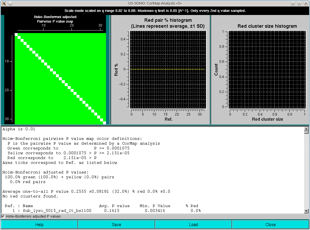Click the q range scale mode banner

[x=155, y=10]
